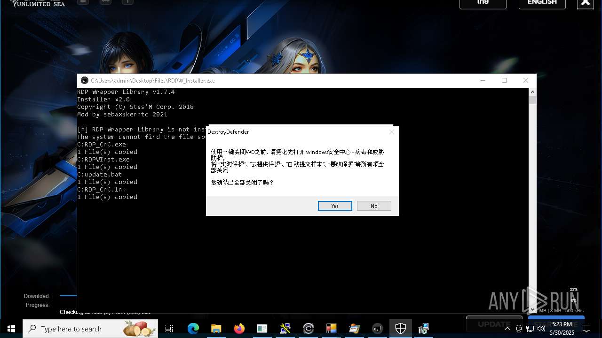Image resolution: width=602 pixels, height=338 pixels.
Task: Open the folder-window taskbar icon
Action: (354, 329)
